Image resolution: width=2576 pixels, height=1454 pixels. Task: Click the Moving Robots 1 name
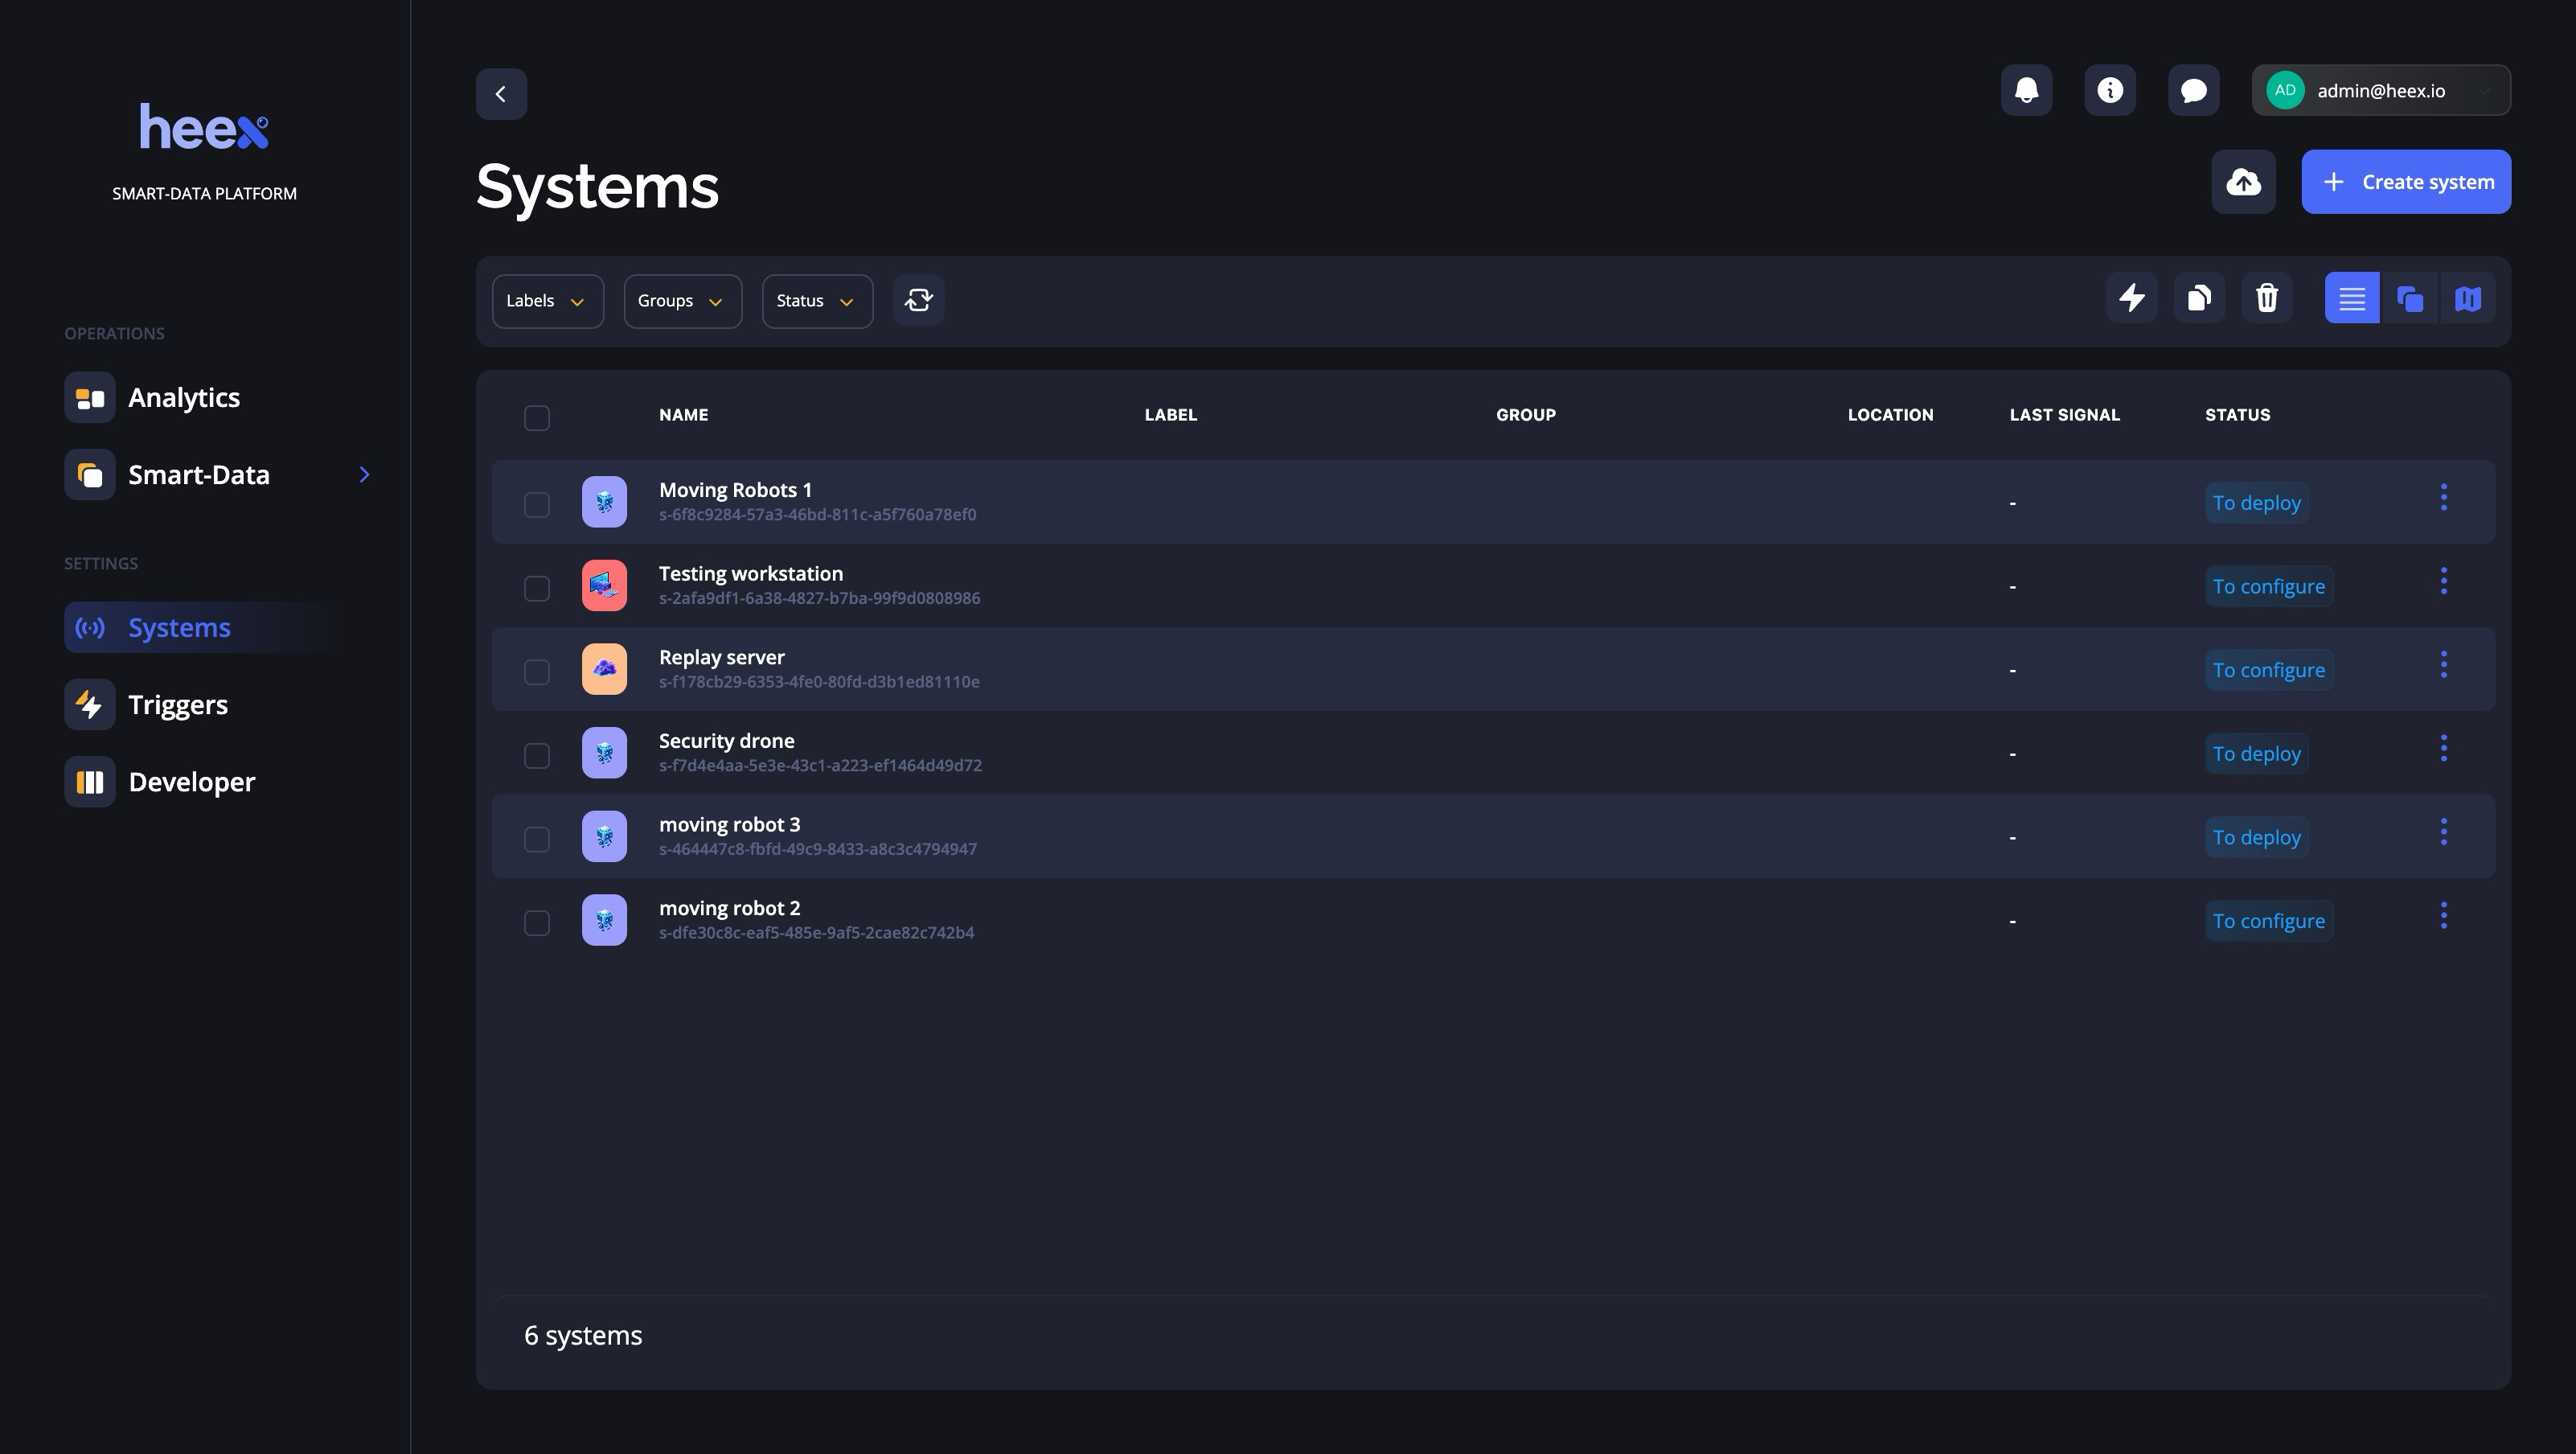[735, 490]
